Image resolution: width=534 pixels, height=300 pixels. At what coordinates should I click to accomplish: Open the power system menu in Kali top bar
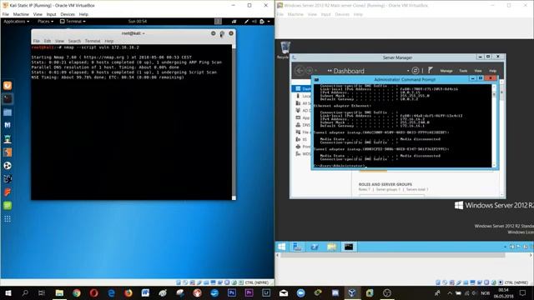265,21
